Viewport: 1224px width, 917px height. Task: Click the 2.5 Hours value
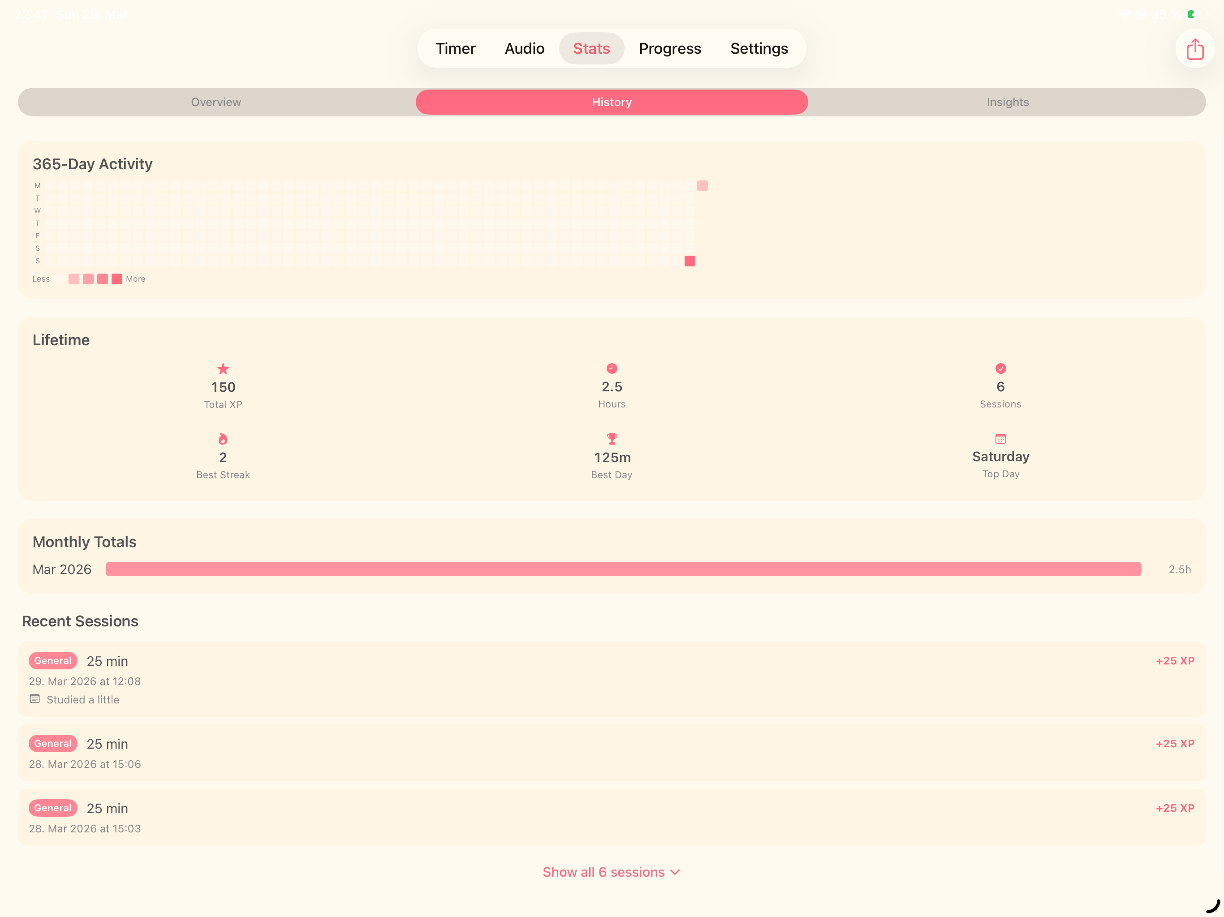(x=612, y=386)
